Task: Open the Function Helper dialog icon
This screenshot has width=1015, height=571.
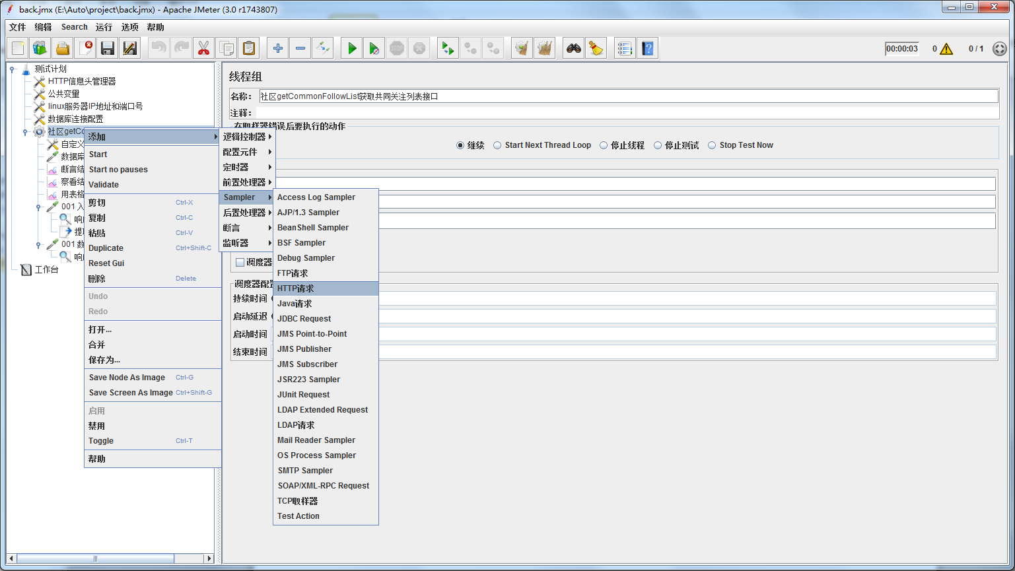Action: pos(625,48)
